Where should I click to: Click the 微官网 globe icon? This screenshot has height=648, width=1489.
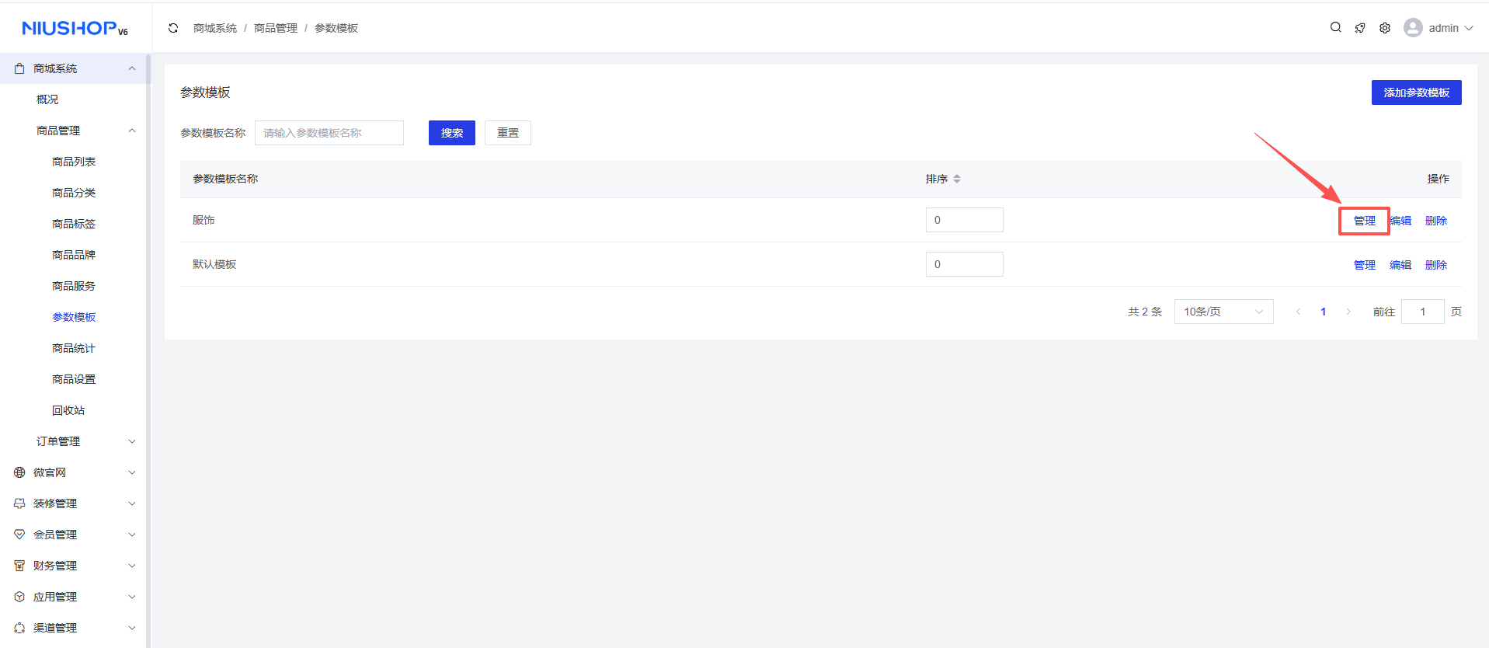[x=19, y=472]
